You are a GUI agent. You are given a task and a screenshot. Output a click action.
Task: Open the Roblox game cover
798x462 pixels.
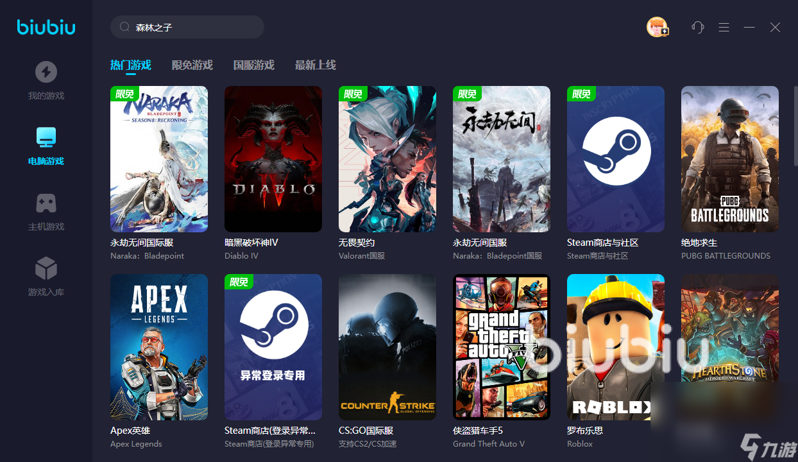click(x=616, y=347)
